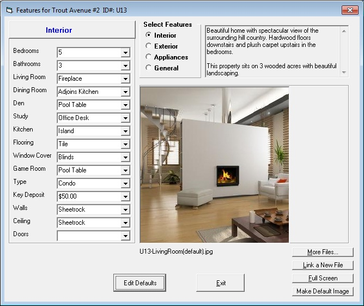Select the Exterior features option
Viewport: 364px width, 306px height.
149,46
